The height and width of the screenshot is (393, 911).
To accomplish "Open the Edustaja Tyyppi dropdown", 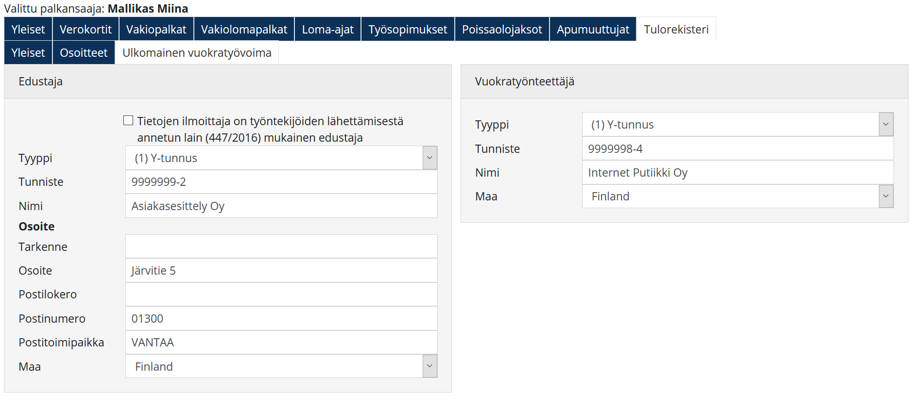I will 281,158.
